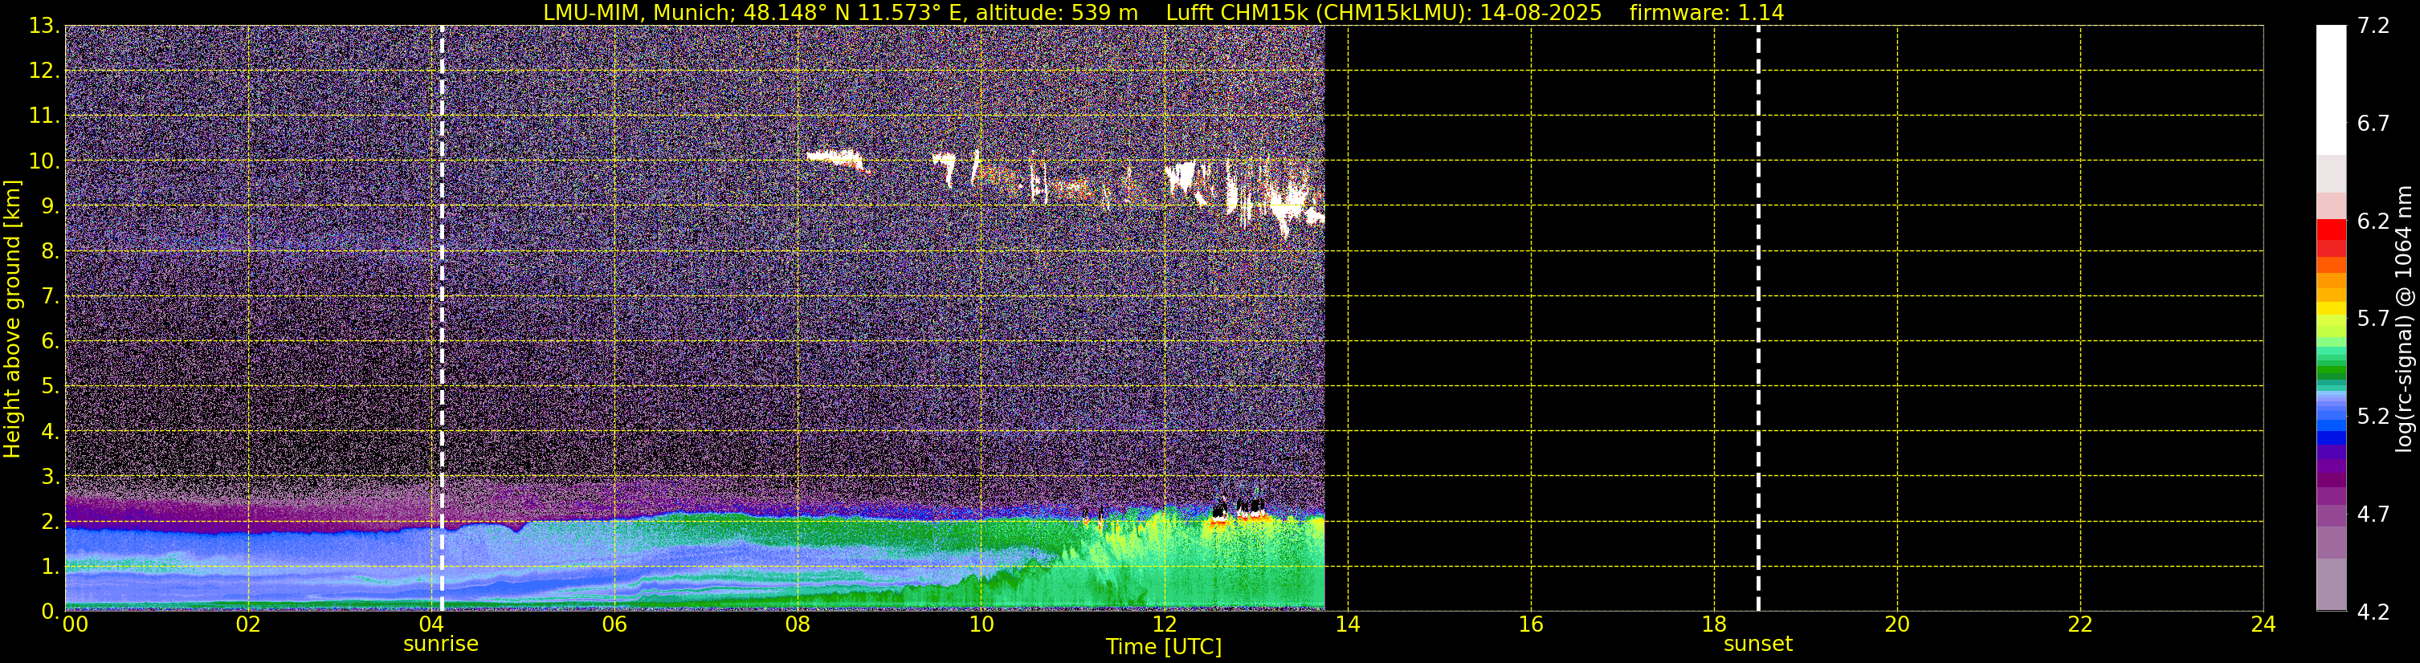Select the 'sunrise' label below the time axis
The height and width of the screenshot is (663, 2420).
tap(441, 645)
